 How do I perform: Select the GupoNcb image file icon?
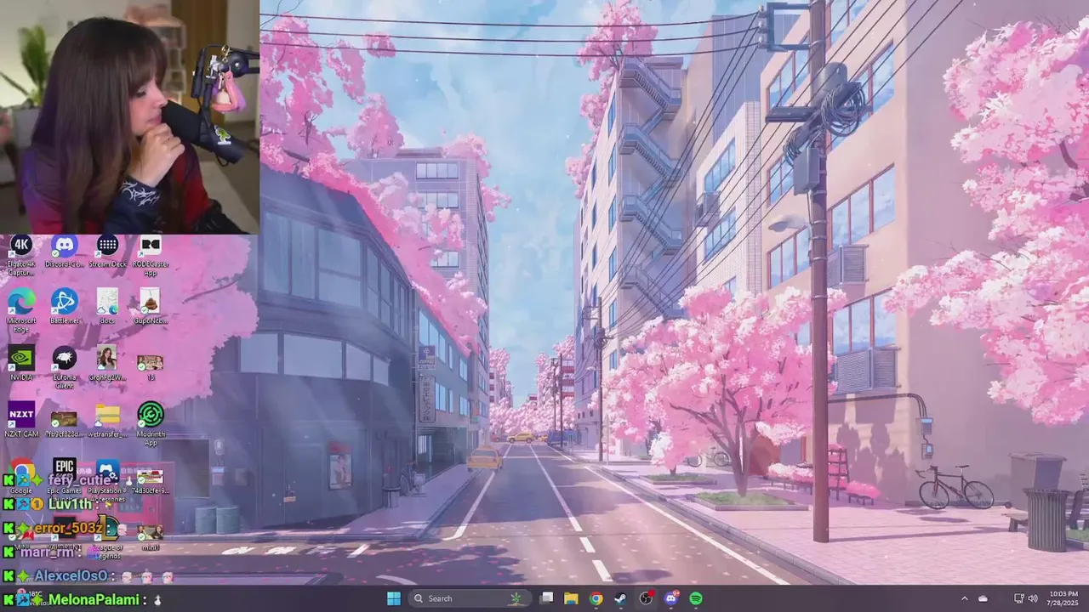coord(151,306)
